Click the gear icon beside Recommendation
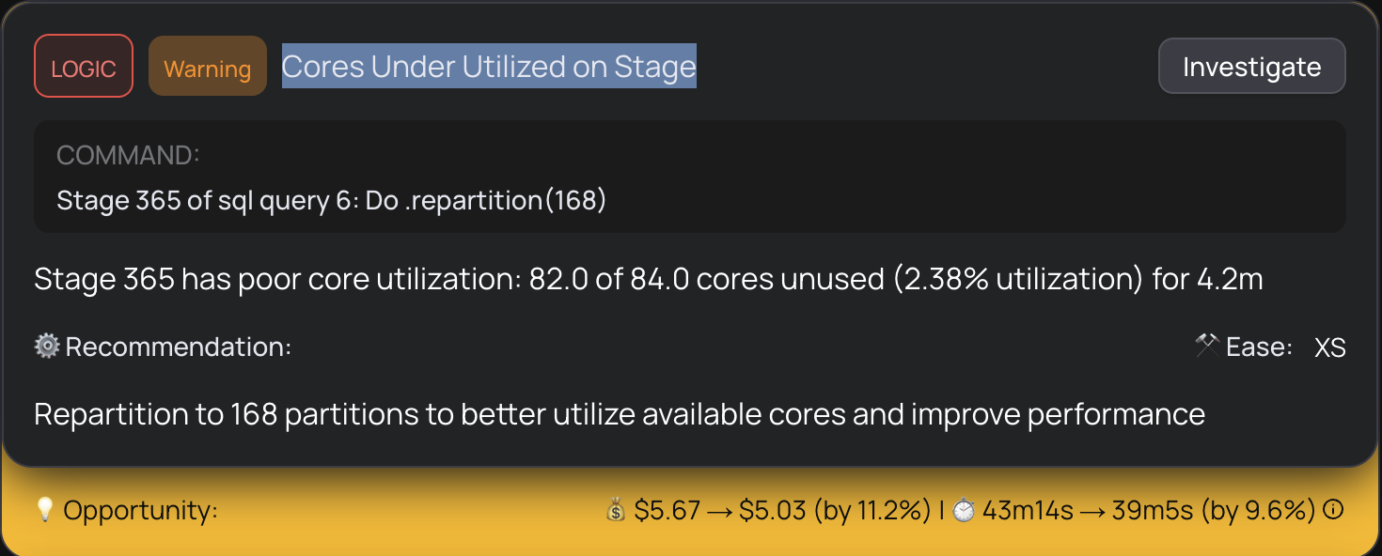This screenshot has width=1382, height=556. (x=44, y=347)
